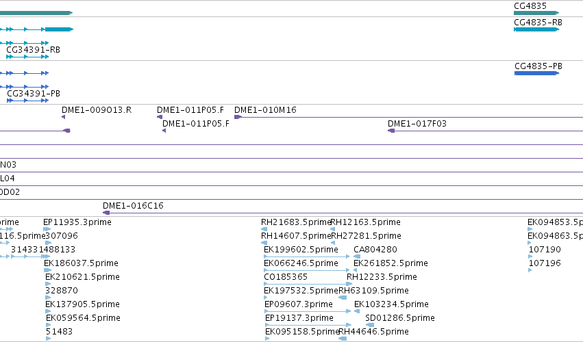Select the 107196 EST arrow marker
The width and height of the screenshot is (583, 342).
tap(530, 270)
